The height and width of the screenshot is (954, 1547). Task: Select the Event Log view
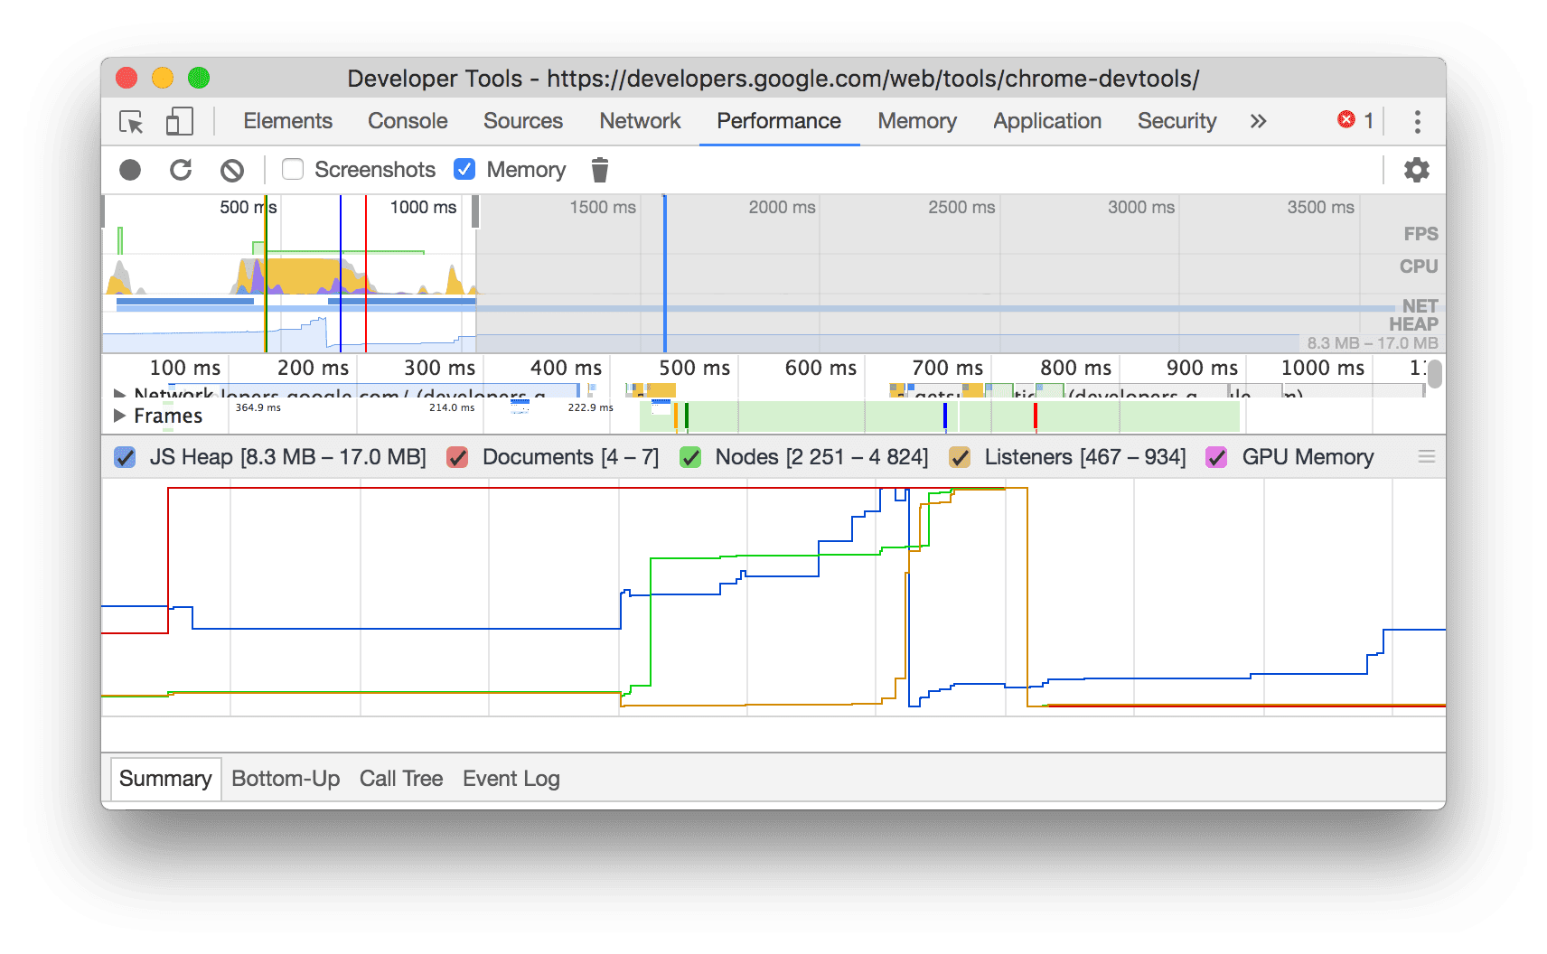pyautogui.click(x=511, y=778)
